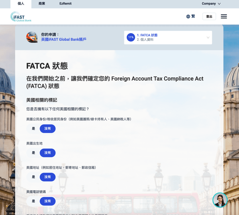Click the 美國出生地 label
Screen dimensions: 239x215
click(x=34, y=144)
